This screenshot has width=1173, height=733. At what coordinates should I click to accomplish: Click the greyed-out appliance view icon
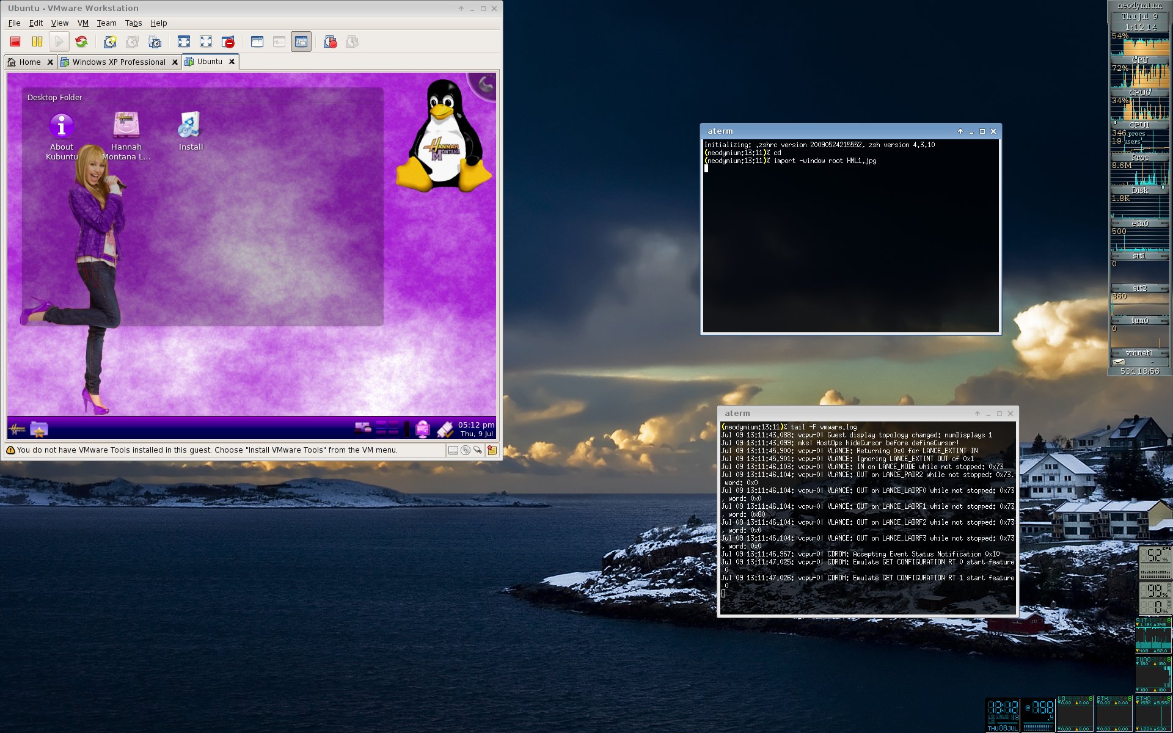click(x=279, y=42)
